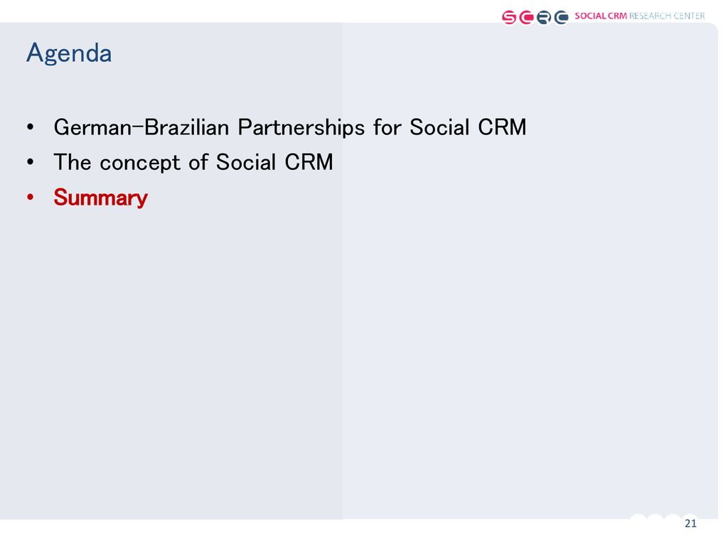Click slide number 21
728x546 pixels.
tap(690, 524)
